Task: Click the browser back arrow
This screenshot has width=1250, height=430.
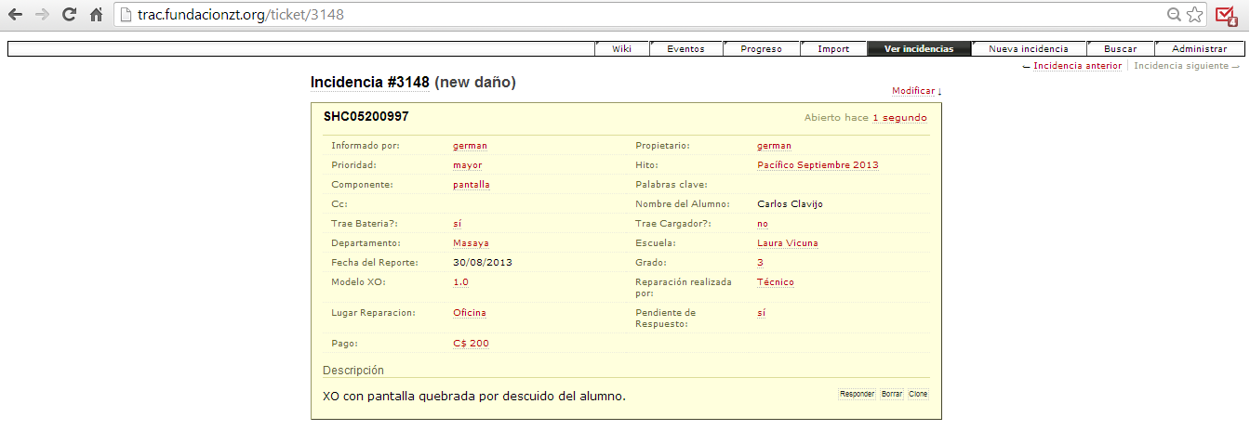Action: [15, 15]
